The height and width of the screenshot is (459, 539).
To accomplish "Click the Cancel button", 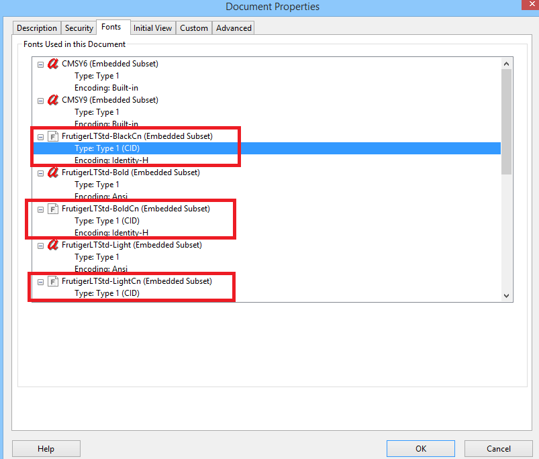I will [x=498, y=448].
